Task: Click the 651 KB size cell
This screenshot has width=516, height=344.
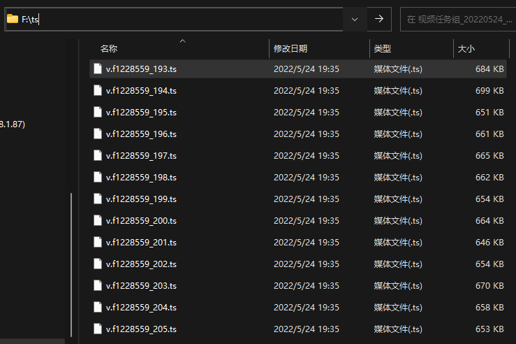Action: pyautogui.click(x=489, y=113)
